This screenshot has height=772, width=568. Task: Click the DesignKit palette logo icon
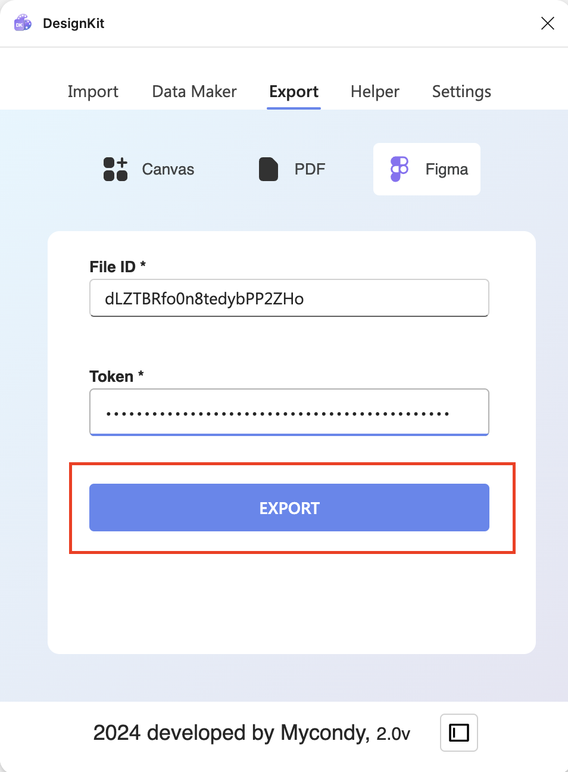23,23
